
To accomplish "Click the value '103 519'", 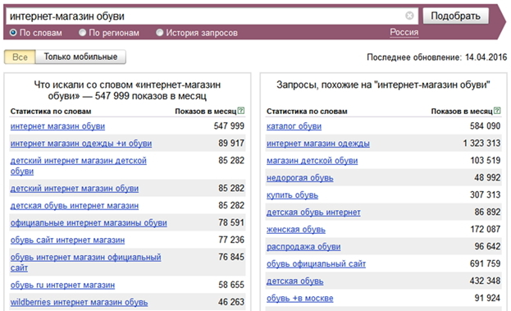I will pyautogui.click(x=486, y=160).
